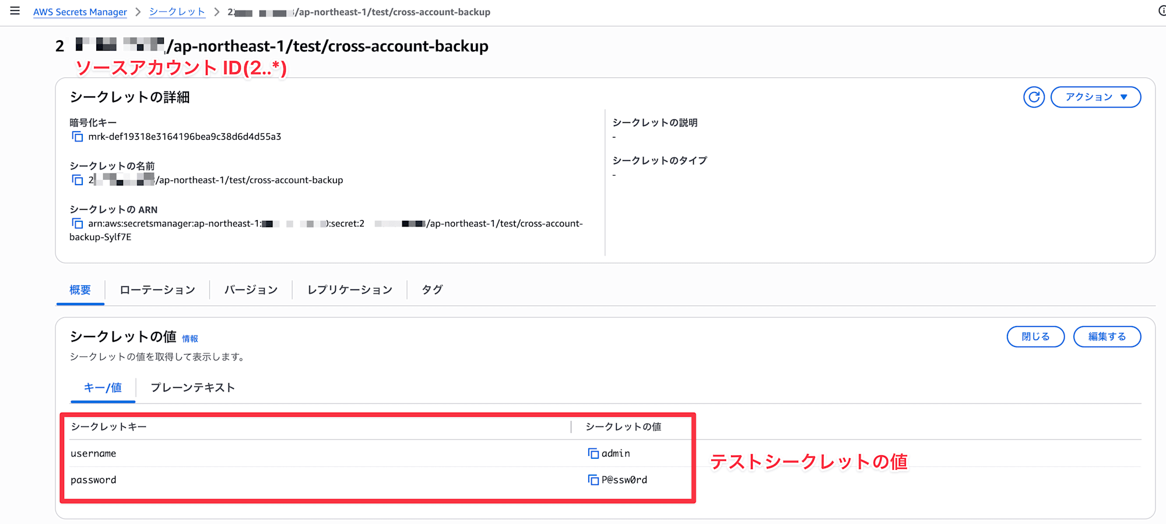Copy the secret ARN
Screen dimensions: 1166x524
[77, 224]
